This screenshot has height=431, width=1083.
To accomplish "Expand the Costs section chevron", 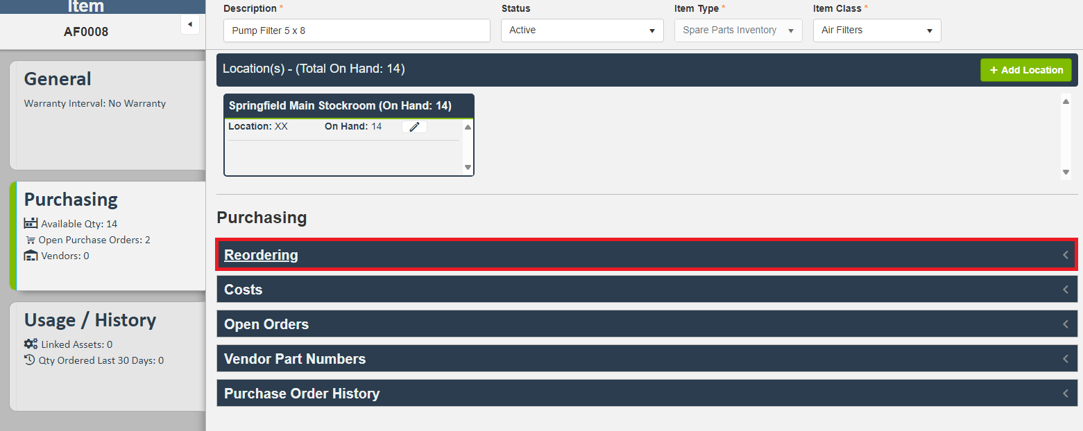I will (x=1065, y=290).
